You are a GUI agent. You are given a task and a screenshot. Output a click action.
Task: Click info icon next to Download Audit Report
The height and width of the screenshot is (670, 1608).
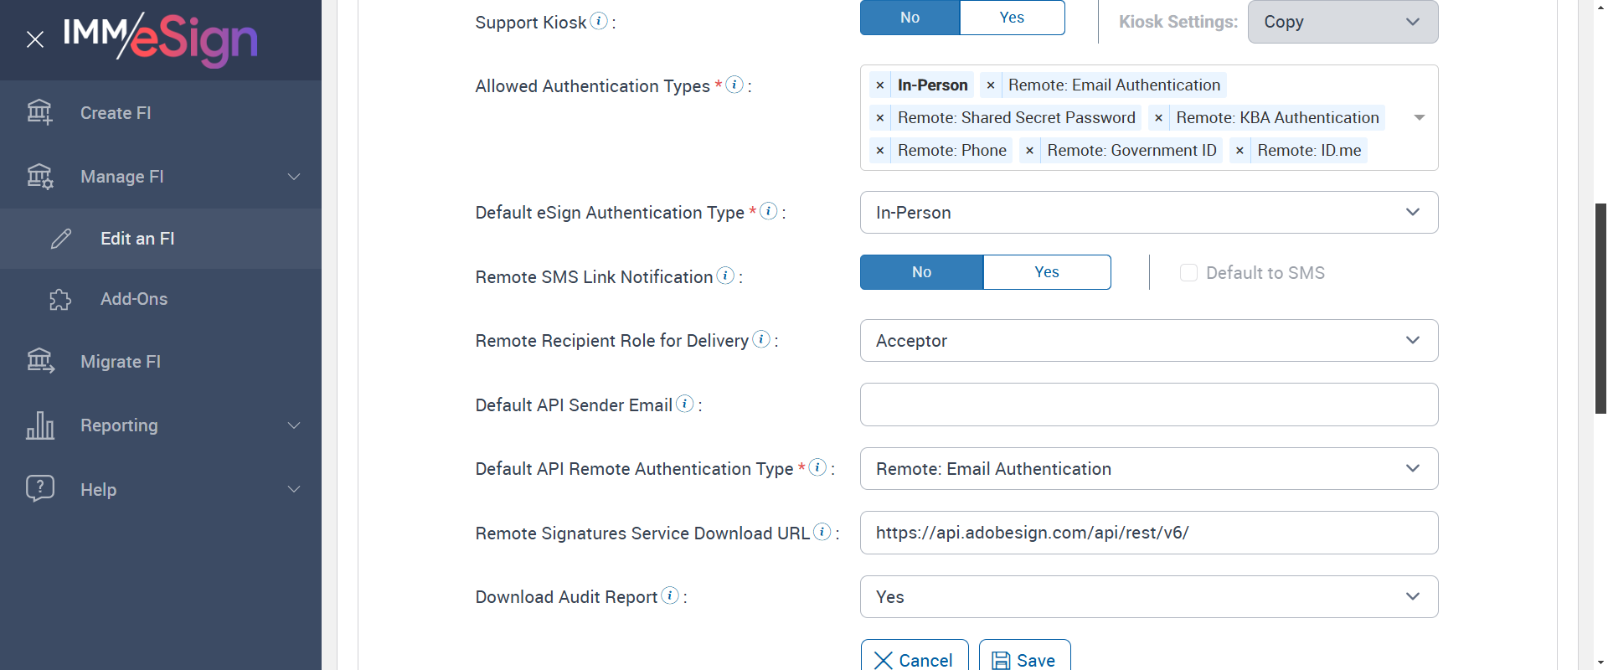tap(670, 595)
